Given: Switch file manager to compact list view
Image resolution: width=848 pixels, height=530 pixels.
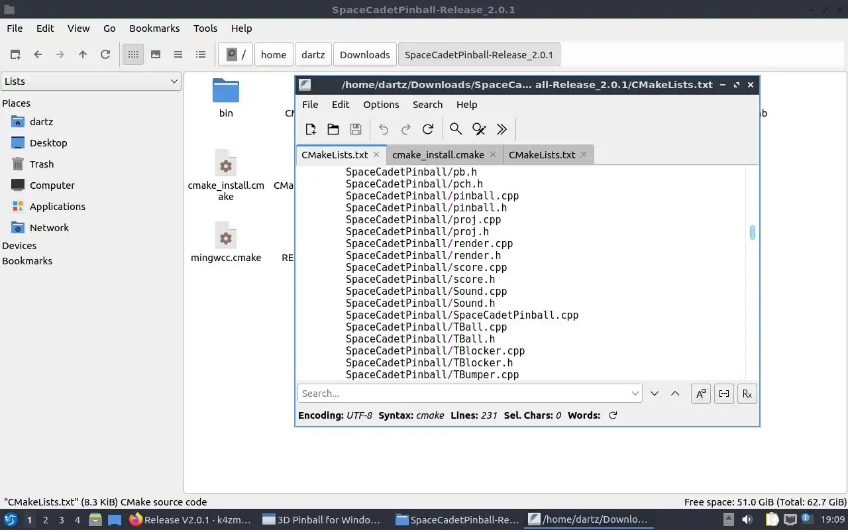Looking at the screenshot, I should point(178,55).
